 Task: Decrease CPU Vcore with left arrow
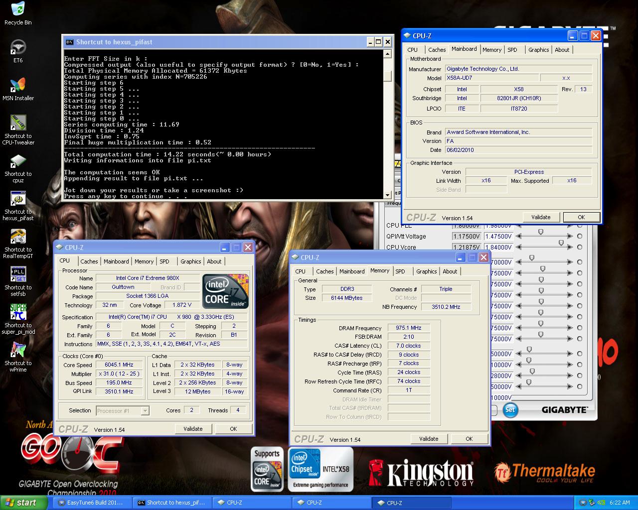(518, 247)
